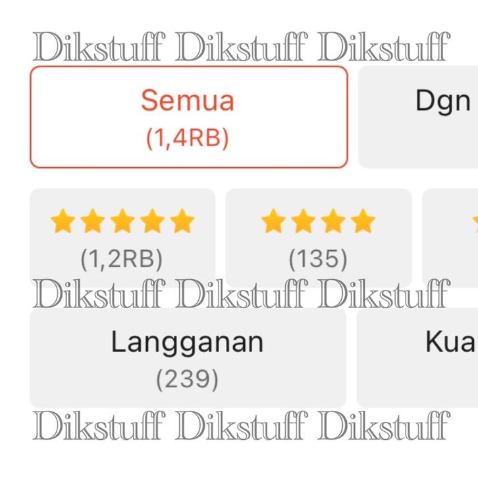The image size is (478, 478).
Task: Click the "Langganan" label text
Action: pos(188,342)
